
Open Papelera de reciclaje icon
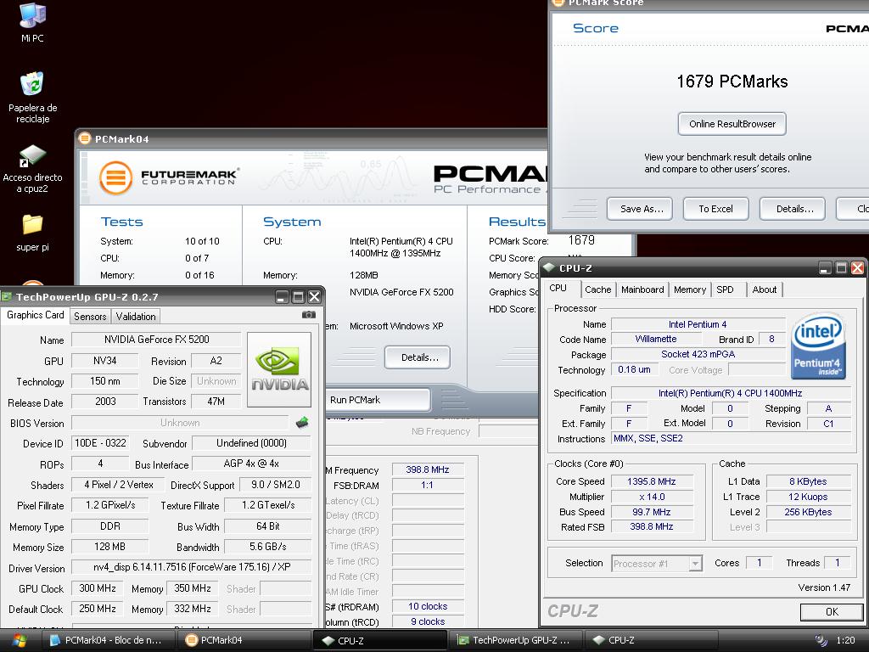coord(32,85)
